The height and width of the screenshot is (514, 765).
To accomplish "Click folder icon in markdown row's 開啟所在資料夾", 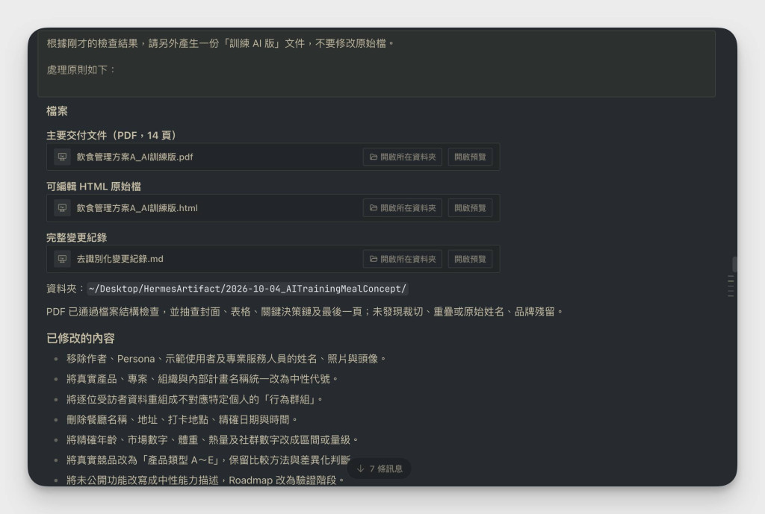I will click(374, 259).
